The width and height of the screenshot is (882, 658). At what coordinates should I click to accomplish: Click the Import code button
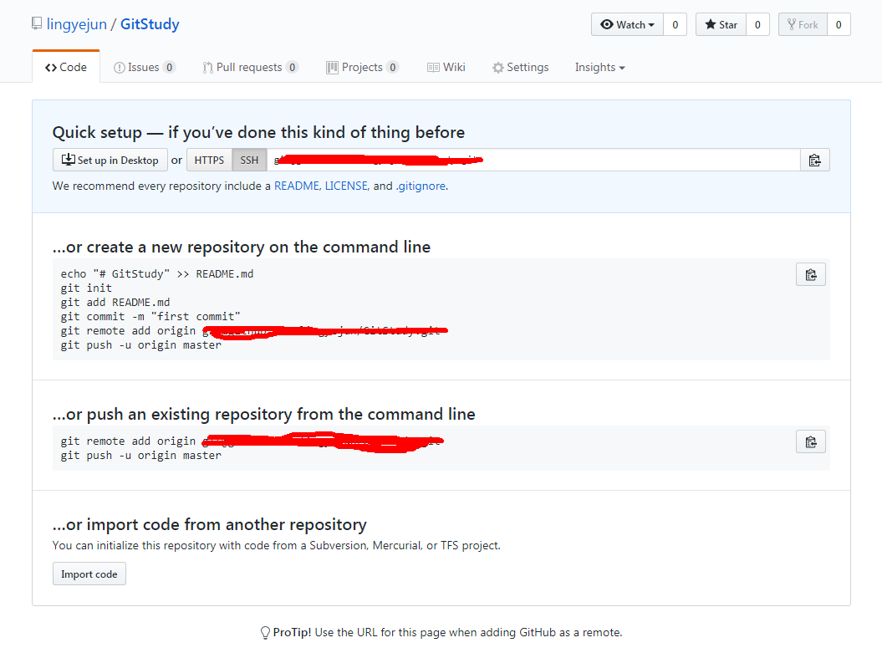click(89, 574)
